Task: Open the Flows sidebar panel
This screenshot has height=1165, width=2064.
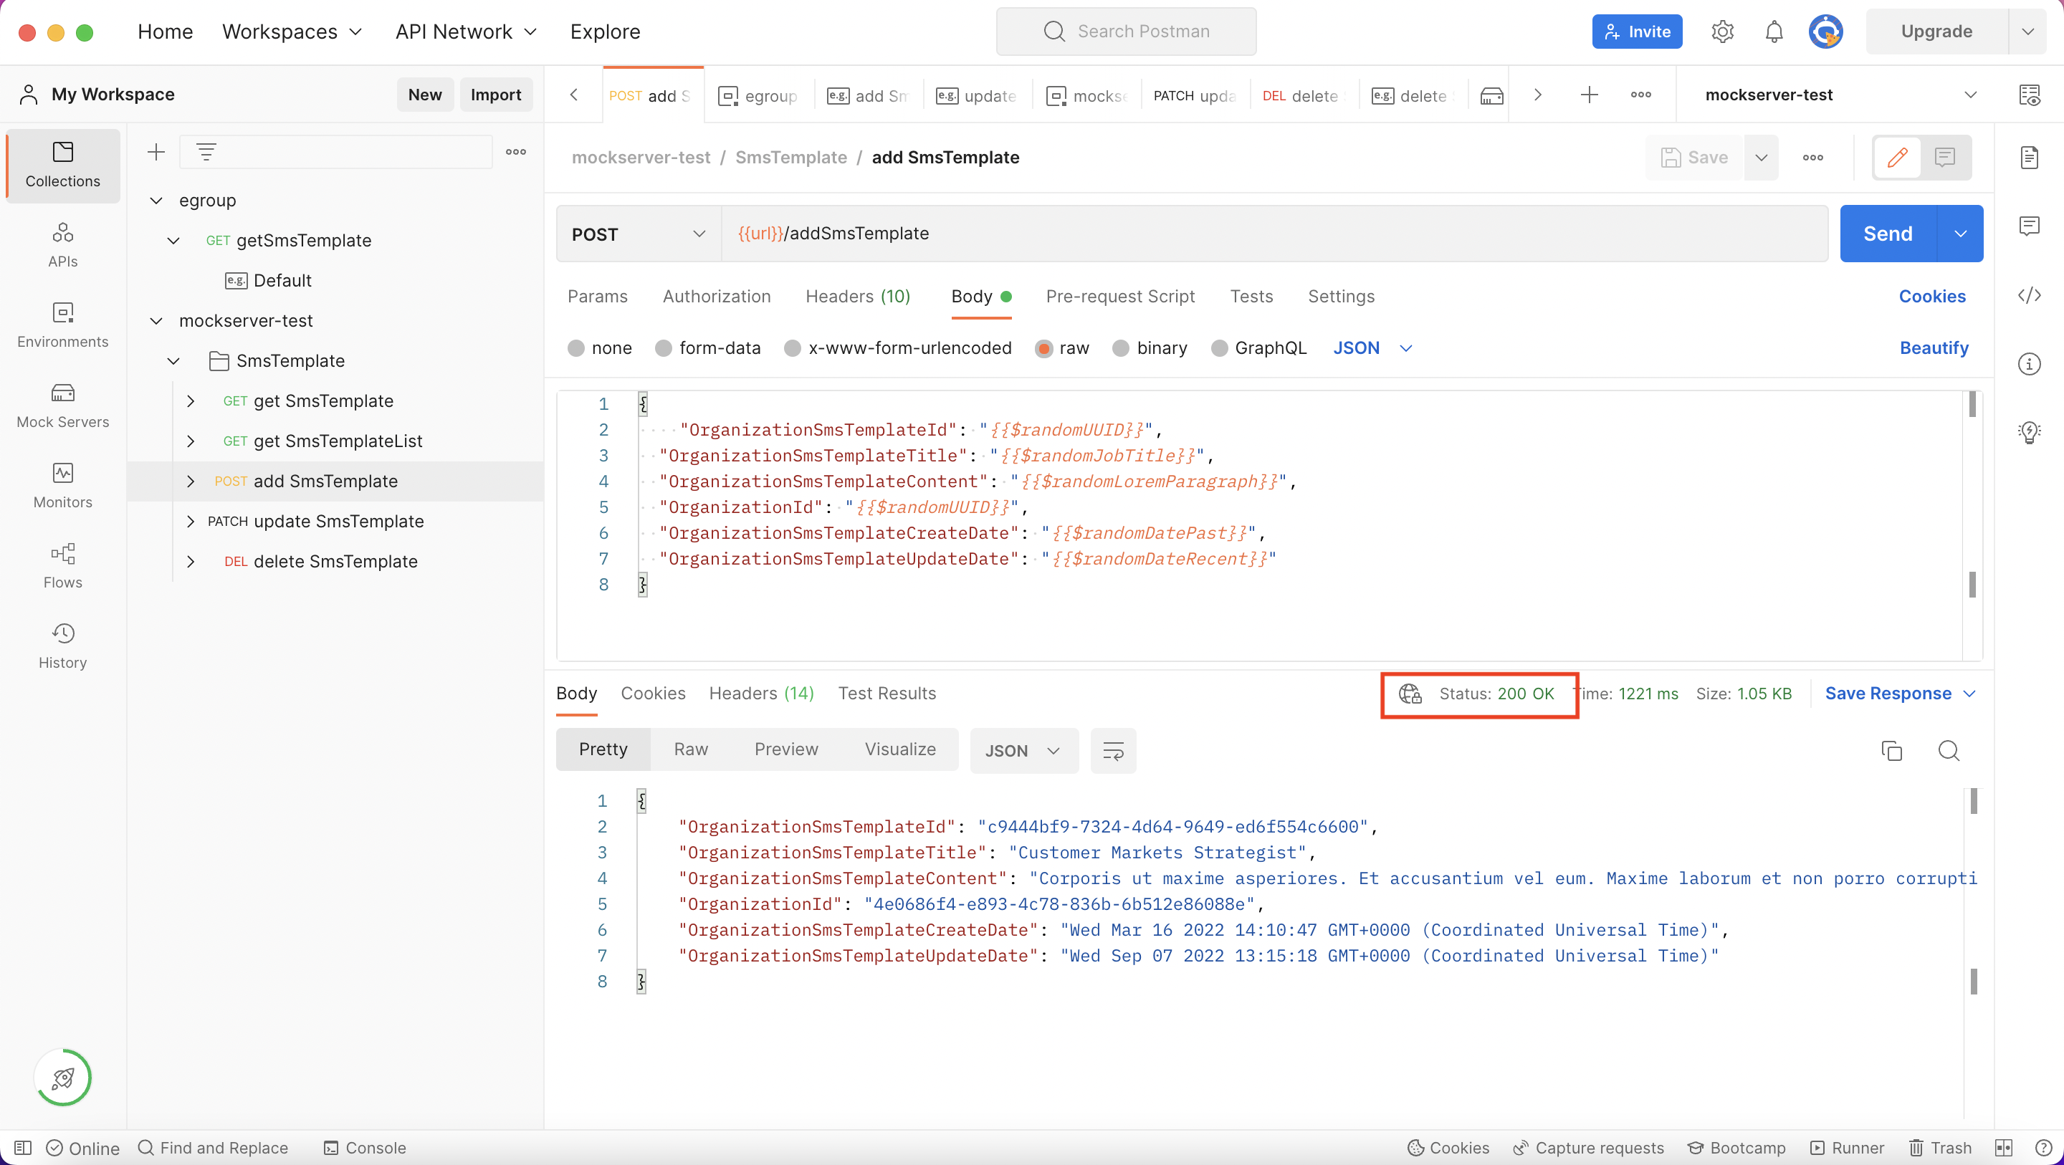Action: pos(62,566)
